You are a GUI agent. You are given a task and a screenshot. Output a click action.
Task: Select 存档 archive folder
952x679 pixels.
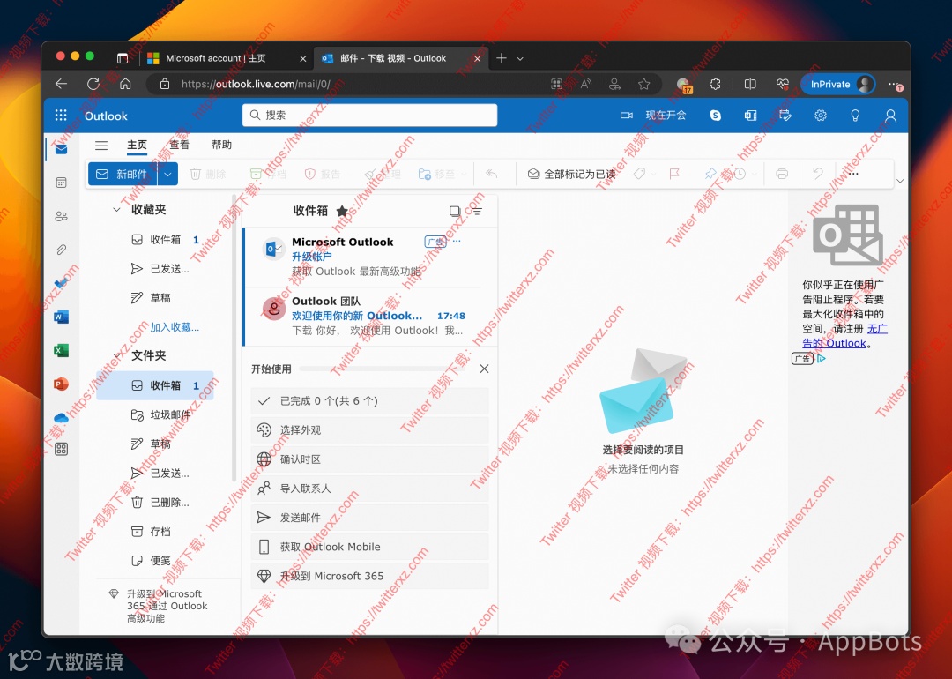155,532
